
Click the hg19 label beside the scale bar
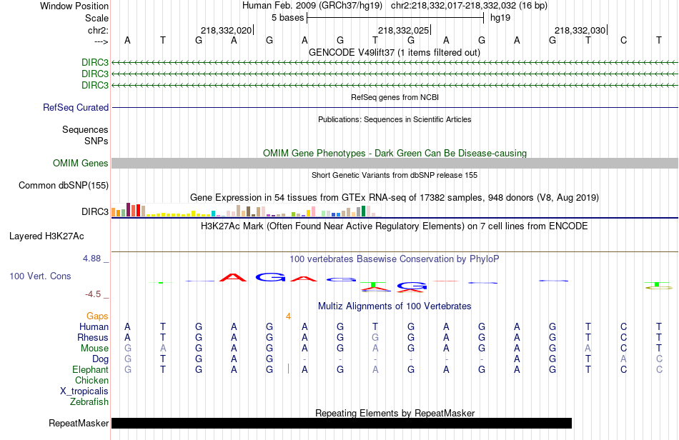tap(500, 18)
